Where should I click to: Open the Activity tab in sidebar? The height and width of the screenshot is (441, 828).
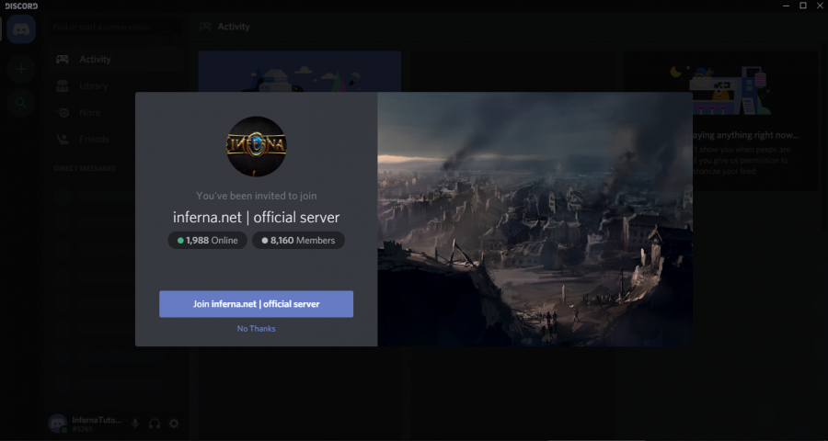pyautogui.click(x=94, y=60)
